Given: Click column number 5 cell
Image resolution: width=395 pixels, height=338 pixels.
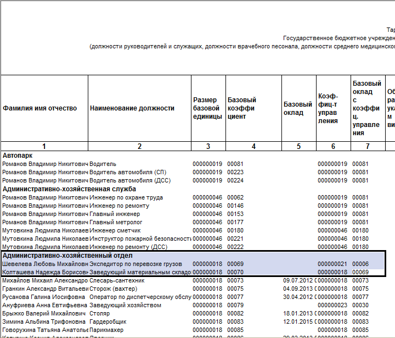Looking at the screenshot, I should point(299,146).
